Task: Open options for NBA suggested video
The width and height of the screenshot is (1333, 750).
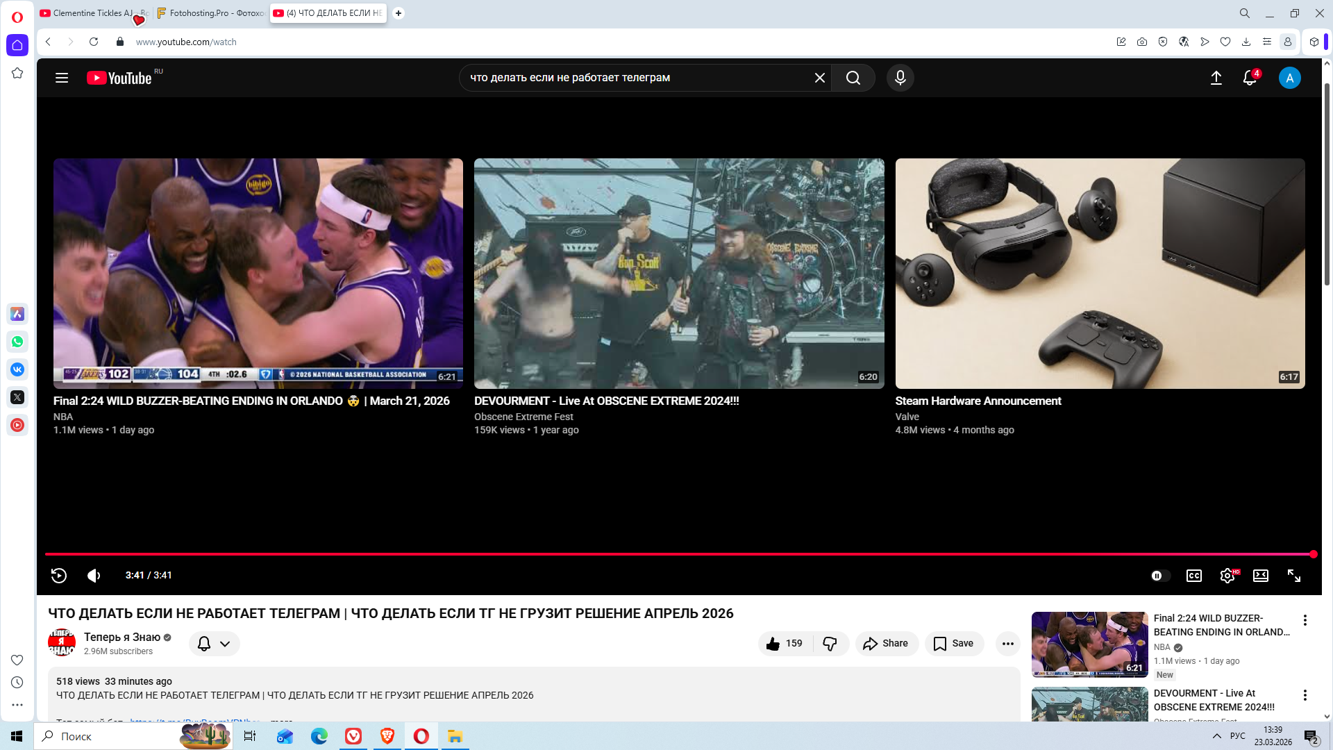Action: click(x=1305, y=620)
